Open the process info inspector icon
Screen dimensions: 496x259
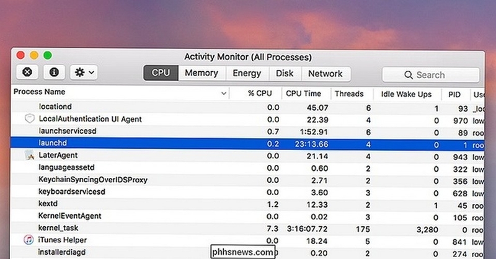click(54, 72)
